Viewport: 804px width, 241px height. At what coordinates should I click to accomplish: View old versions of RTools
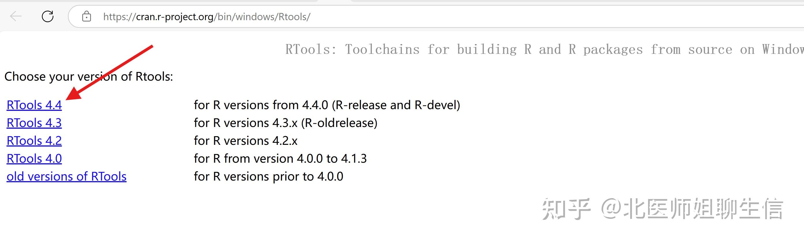pyautogui.click(x=66, y=176)
